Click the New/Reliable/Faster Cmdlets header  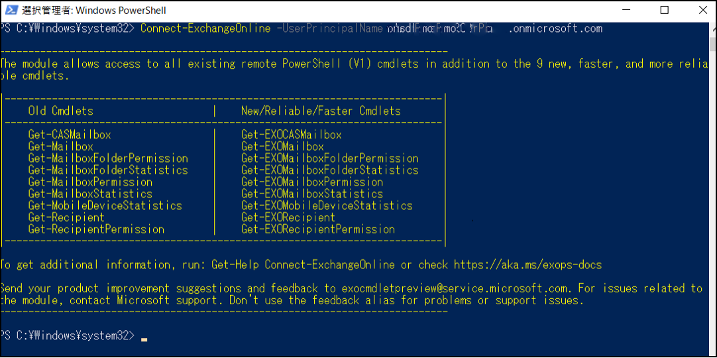(321, 111)
